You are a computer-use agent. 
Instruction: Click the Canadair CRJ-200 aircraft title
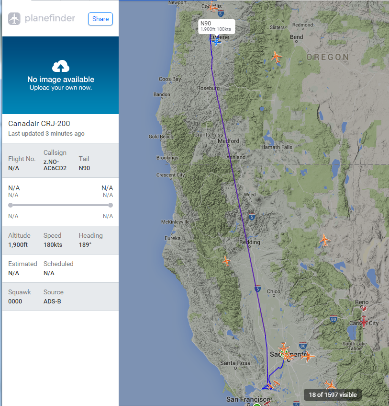(x=39, y=124)
